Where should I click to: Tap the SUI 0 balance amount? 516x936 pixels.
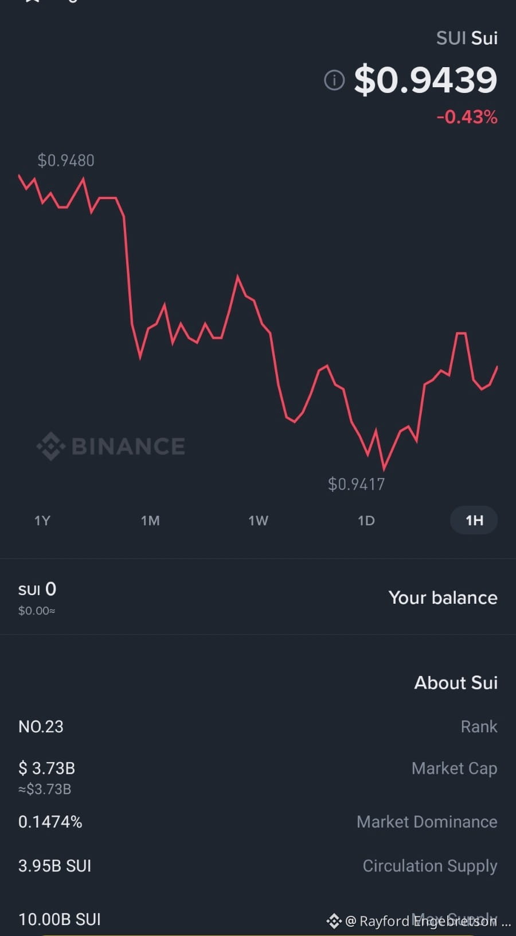[37, 589]
